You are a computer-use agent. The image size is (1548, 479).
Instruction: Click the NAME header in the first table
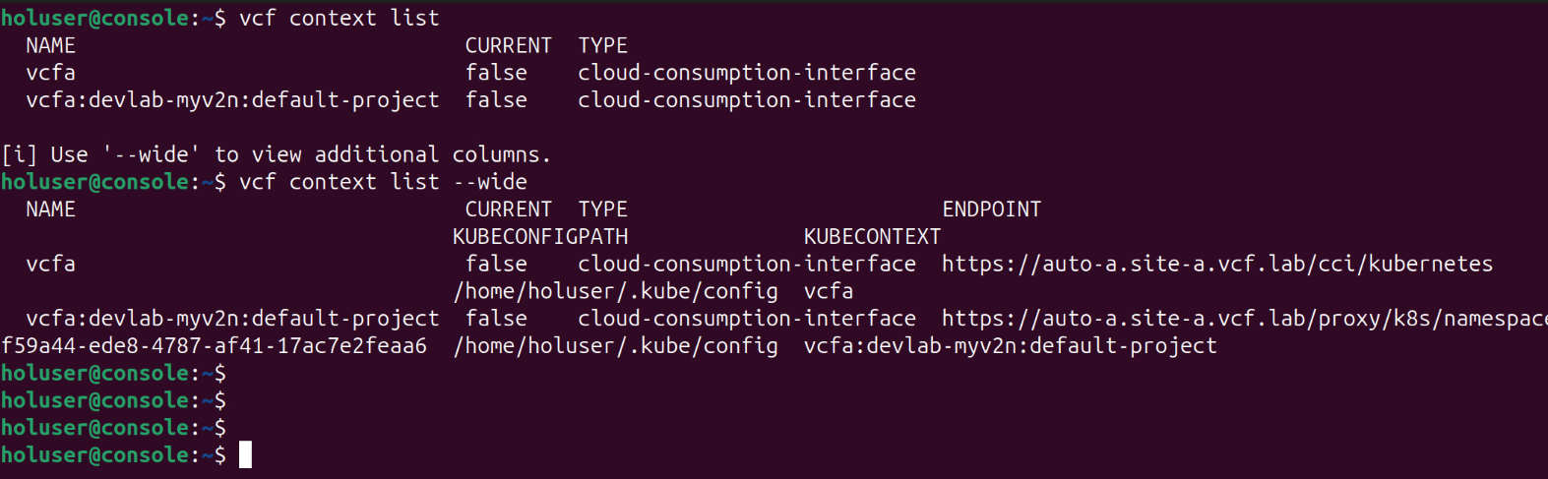pyautogui.click(x=50, y=45)
